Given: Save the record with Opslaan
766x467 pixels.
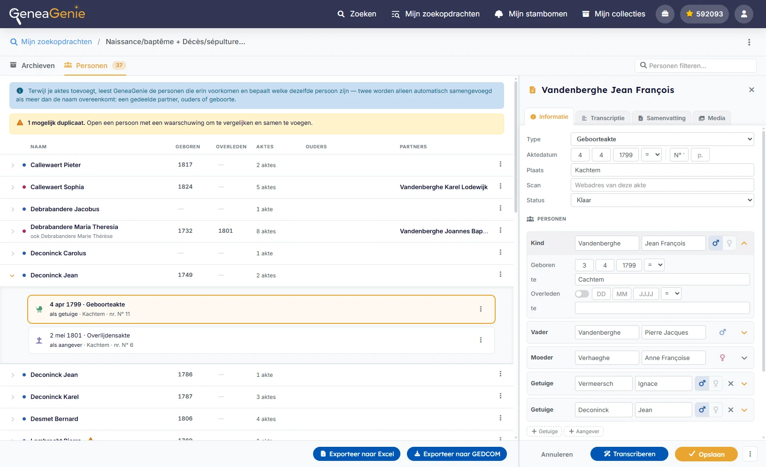Looking at the screenshot, I should pos(706,454).
